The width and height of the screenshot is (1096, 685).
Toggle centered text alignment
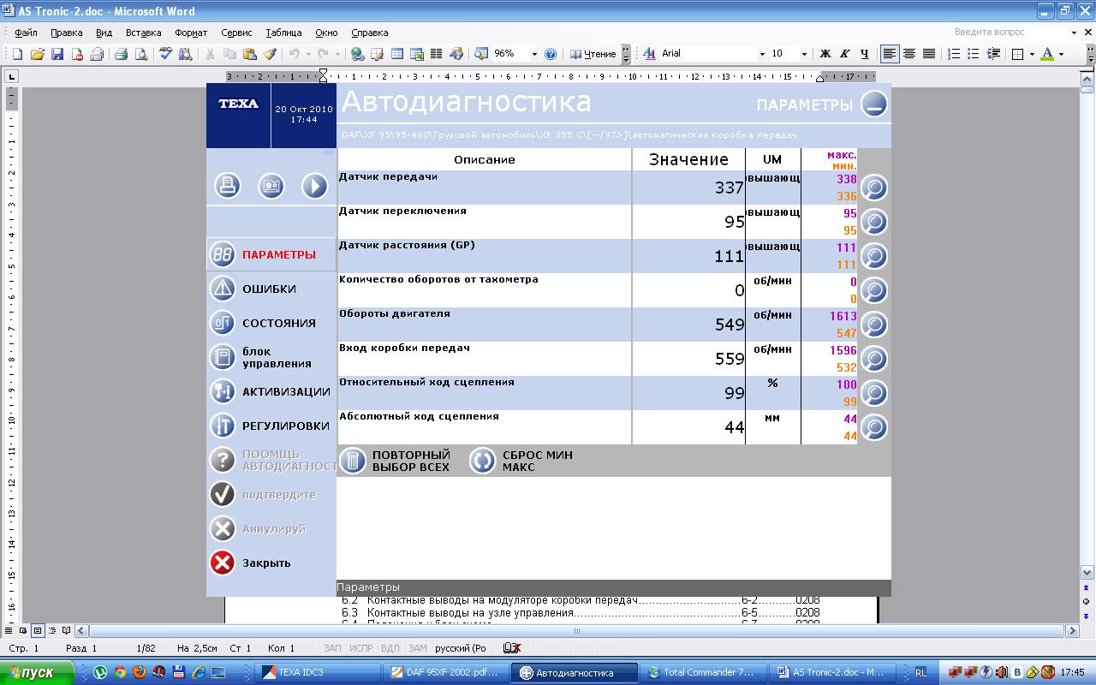tap(909, 54)
